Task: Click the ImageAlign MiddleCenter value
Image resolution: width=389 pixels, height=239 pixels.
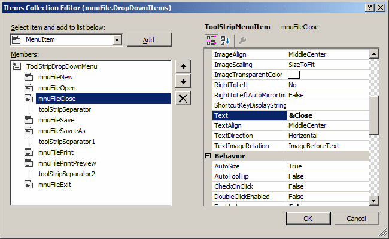Action: [308, 54]
